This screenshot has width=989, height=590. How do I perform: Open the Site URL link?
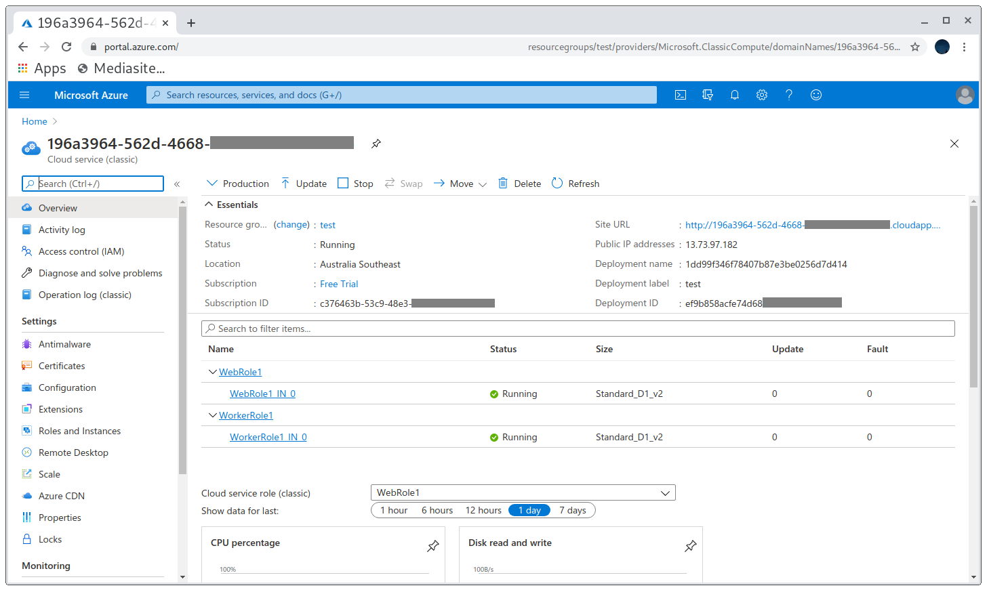(x=813, y=225)
